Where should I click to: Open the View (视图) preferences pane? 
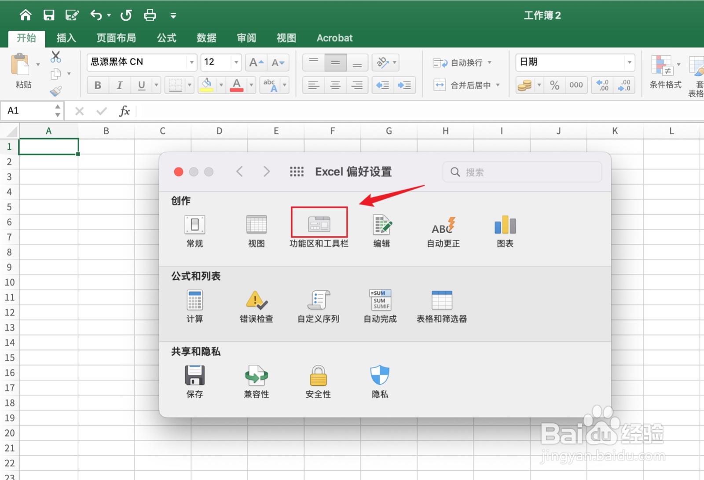click(257, 231)
